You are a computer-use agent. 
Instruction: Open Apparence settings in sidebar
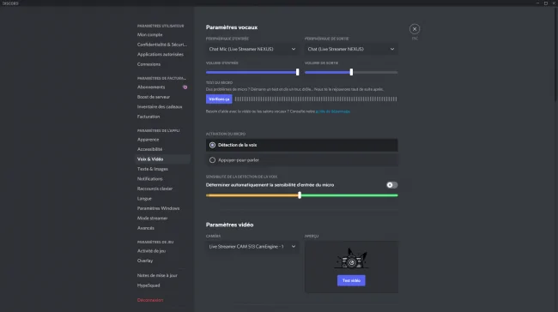pos(148,140)
